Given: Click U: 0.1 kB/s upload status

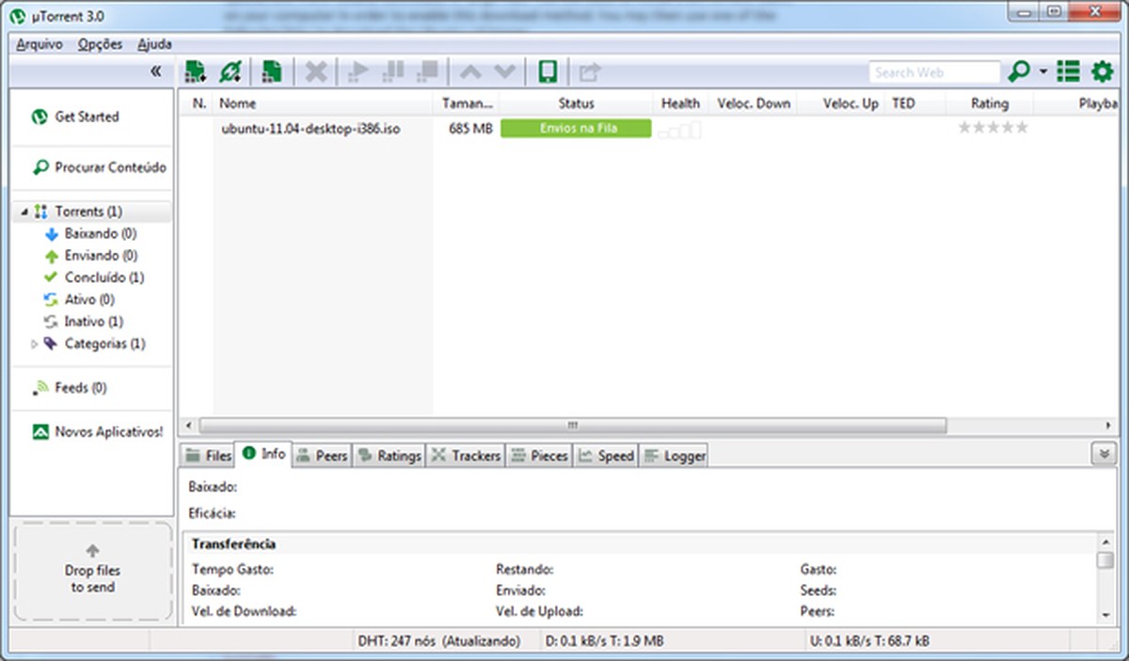Looking at the screenshot, I should coord(869,641).
